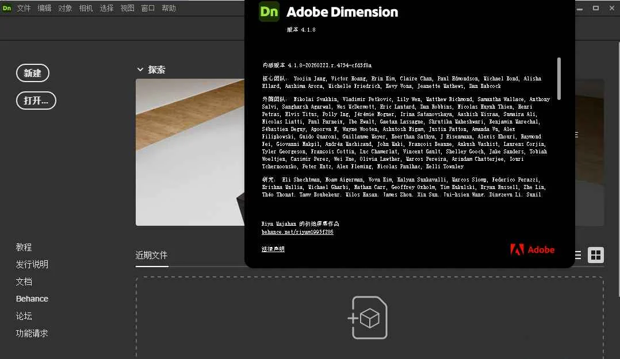Click the Dn logo in About dialog
The height and width of the screenshot is (359, 620).
[269, 12]
